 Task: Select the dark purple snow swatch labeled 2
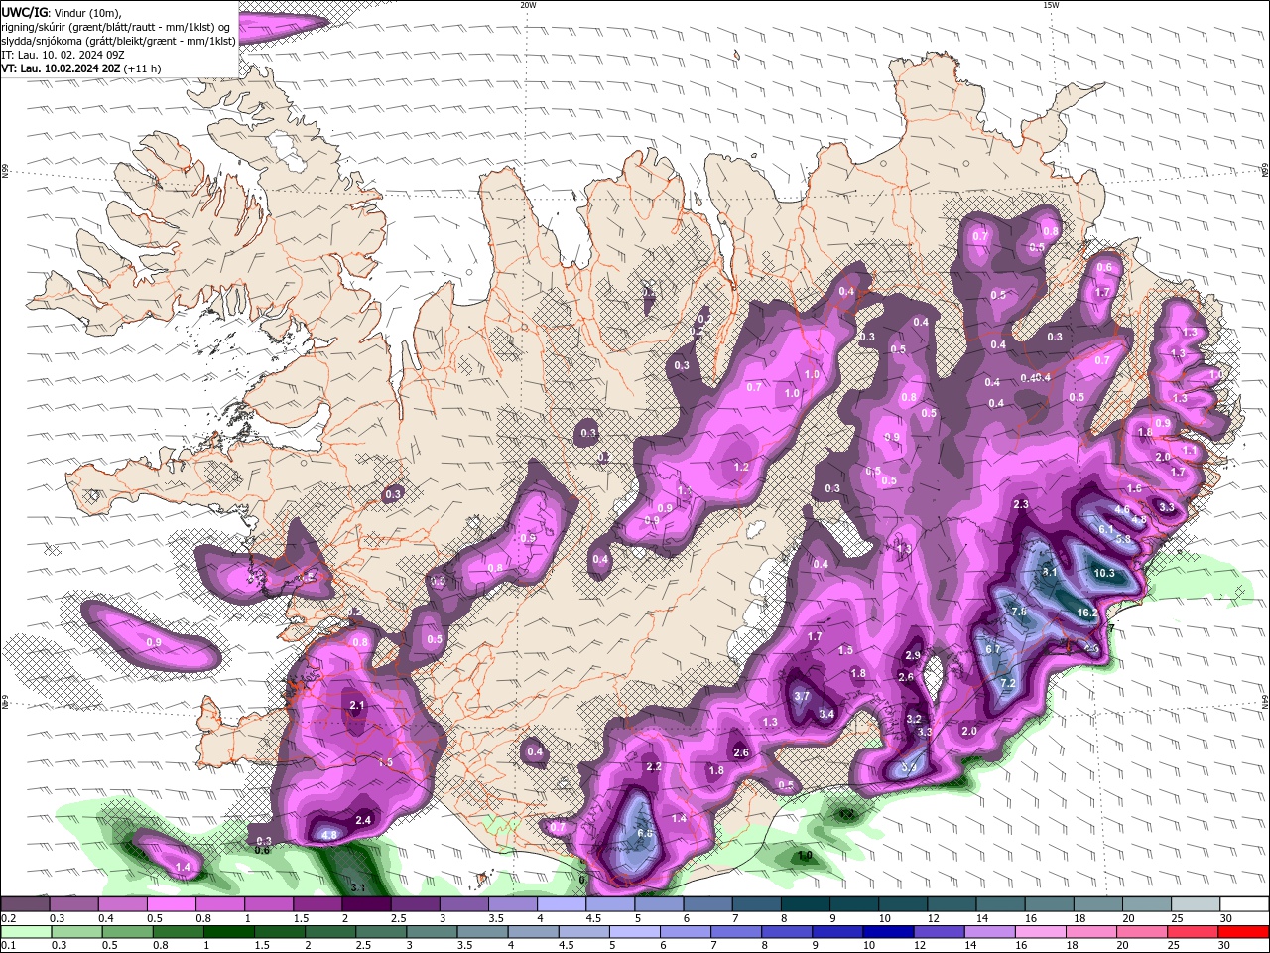pos(366,904)
